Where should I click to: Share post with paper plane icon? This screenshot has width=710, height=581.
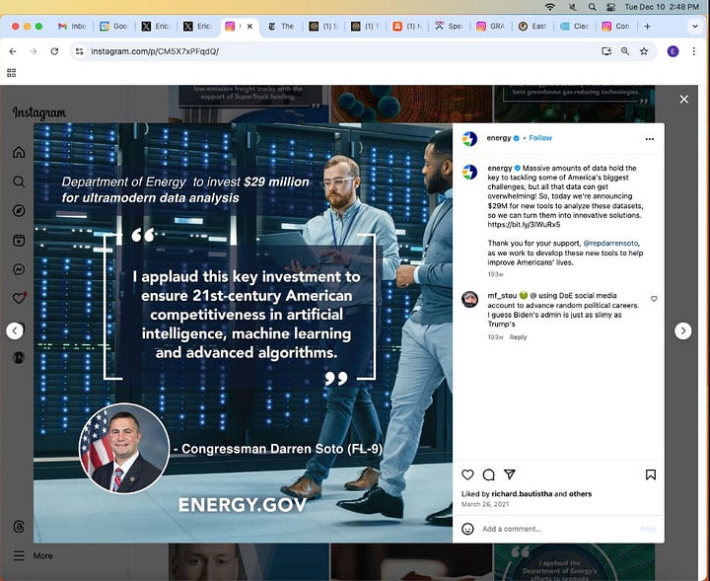click(x=510, y=474)
